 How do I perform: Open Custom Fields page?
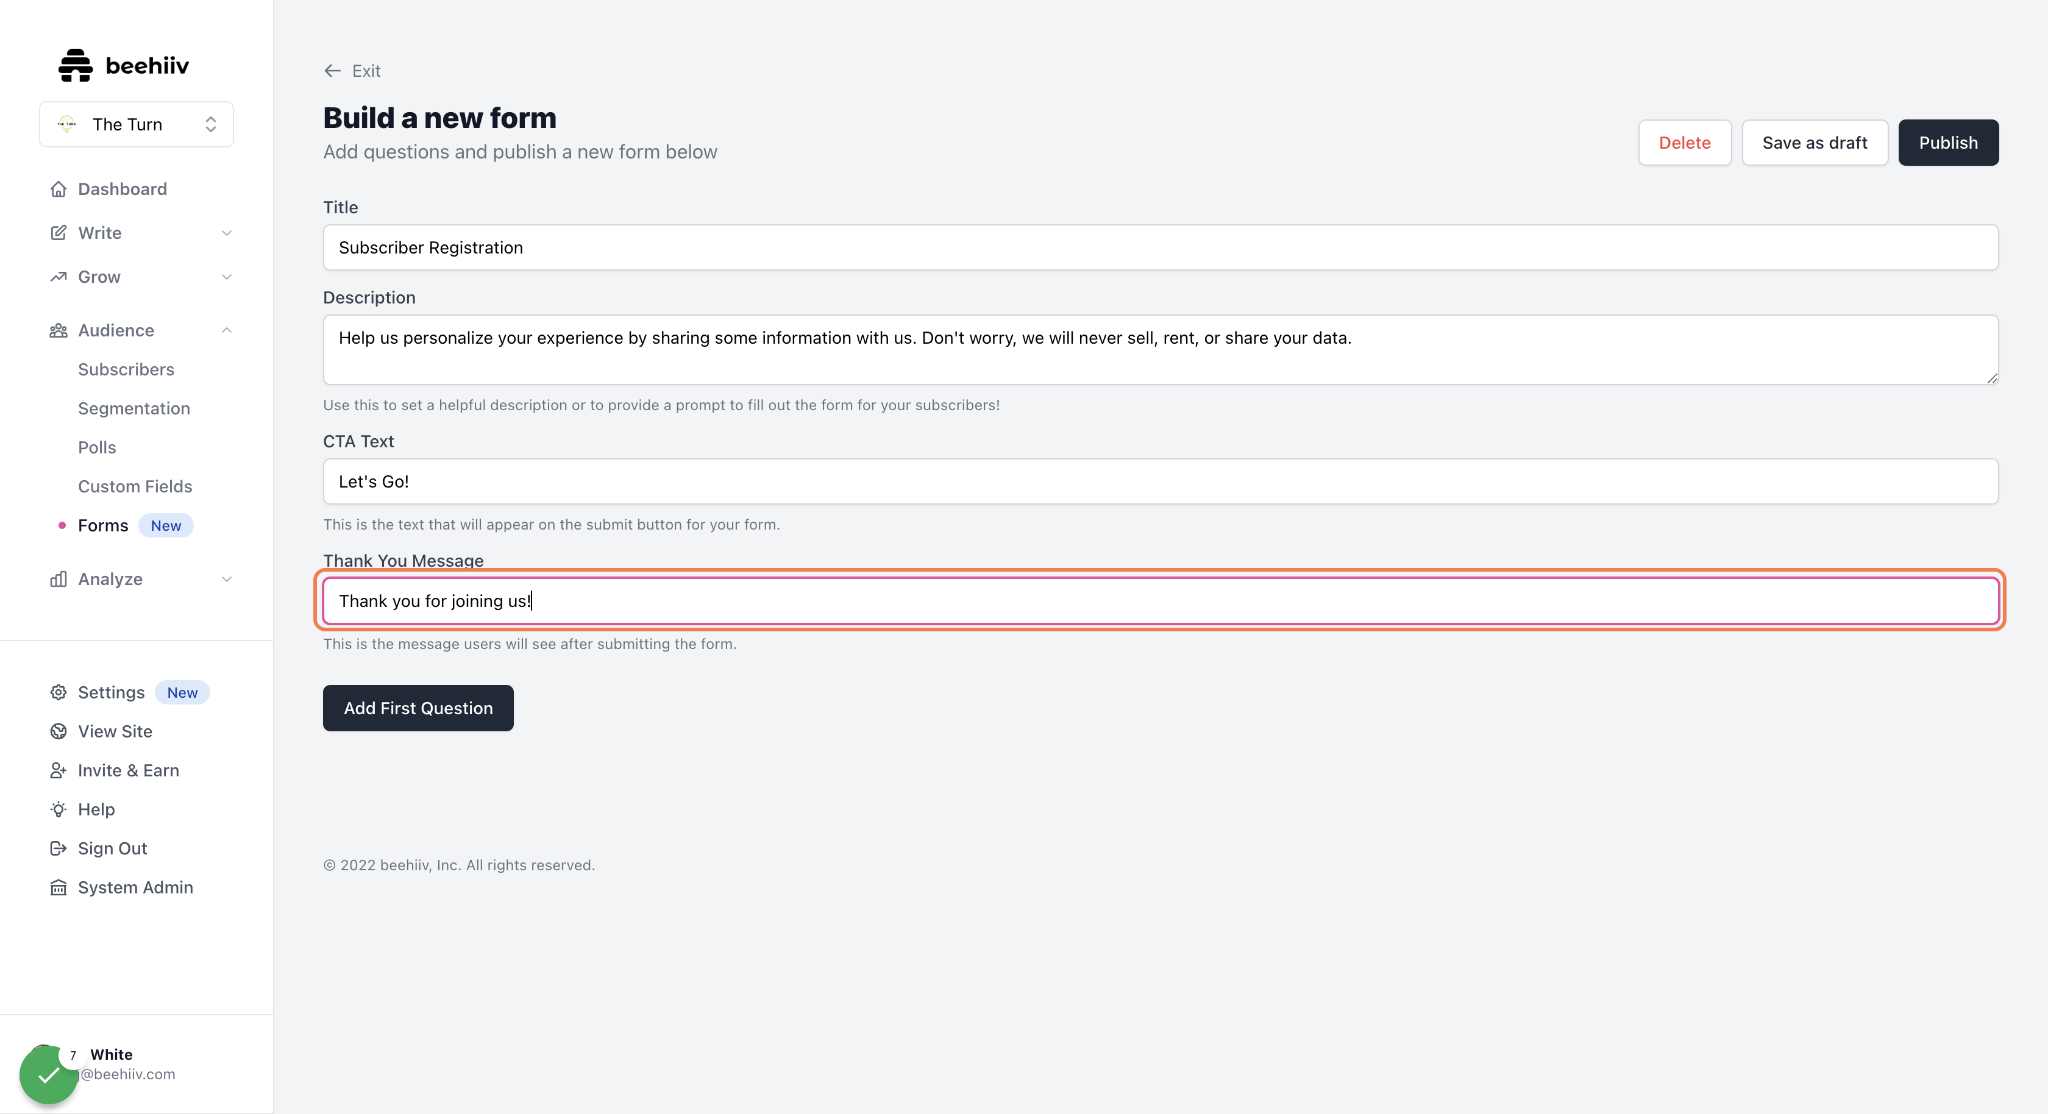[x=135, y=487]
